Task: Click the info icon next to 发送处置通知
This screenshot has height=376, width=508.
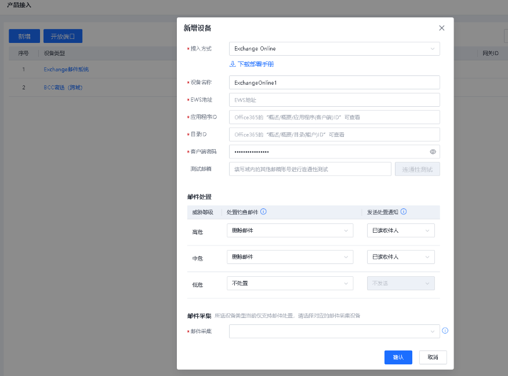Action: (x=404, y=212)
